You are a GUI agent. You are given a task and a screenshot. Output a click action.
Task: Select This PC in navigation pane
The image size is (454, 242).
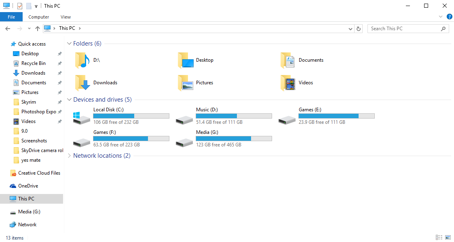[x=32, y=199]
